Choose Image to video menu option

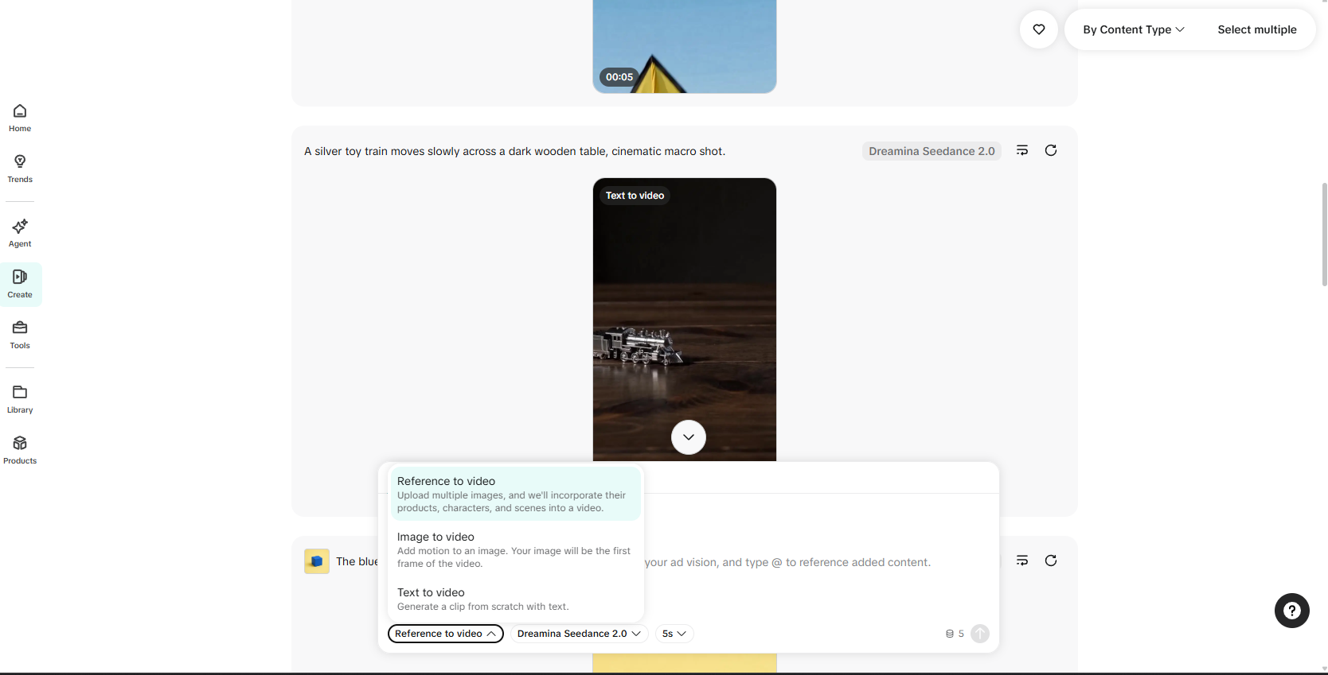[x=515, y=549]
